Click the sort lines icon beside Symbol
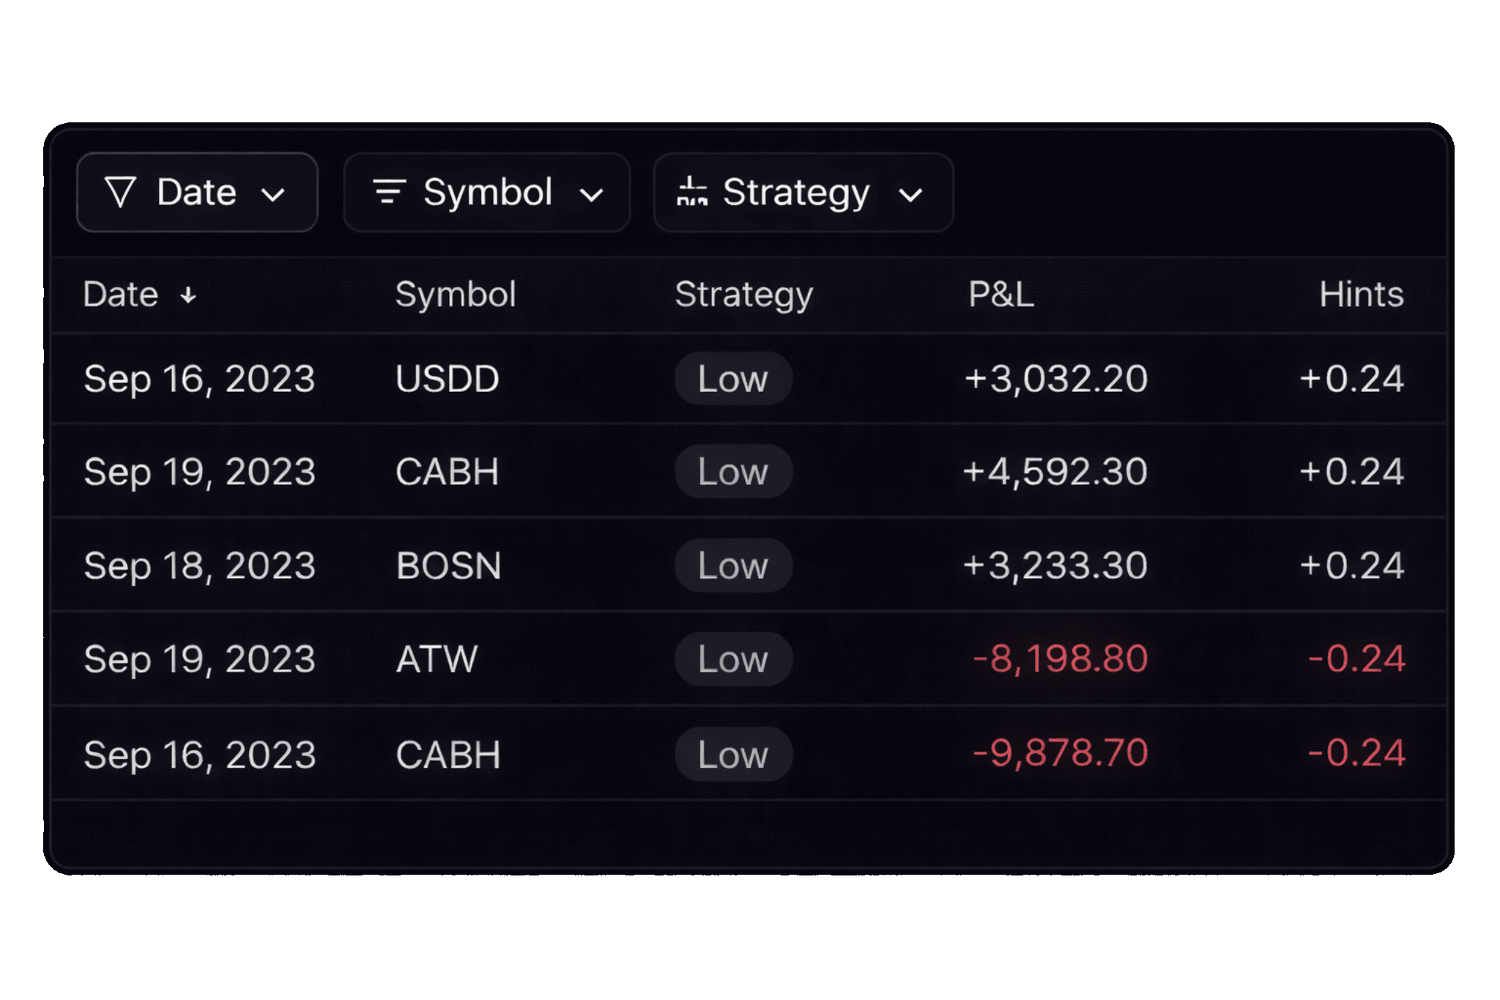This screenshot has width=1500, height=1000. pos(389,192)
